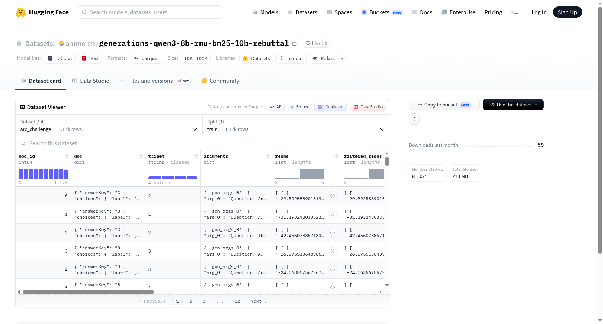Open the Hugging Face logo home link
Screen dimensions: 603x324
click(42, 12)
